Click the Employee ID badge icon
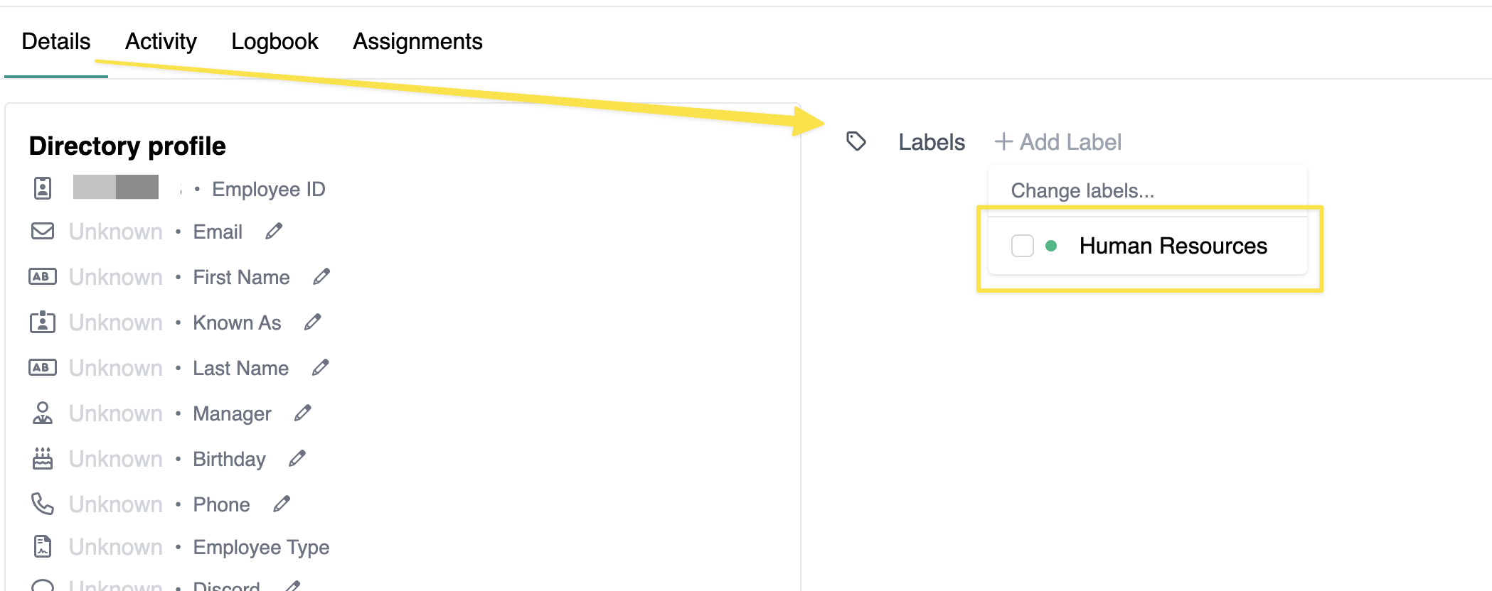This screenshot has width=1492, height=591. click(x=43, y=188)
